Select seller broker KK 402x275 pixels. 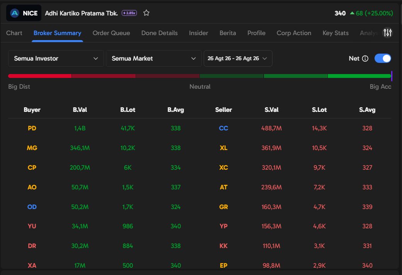tap(223, 246)
